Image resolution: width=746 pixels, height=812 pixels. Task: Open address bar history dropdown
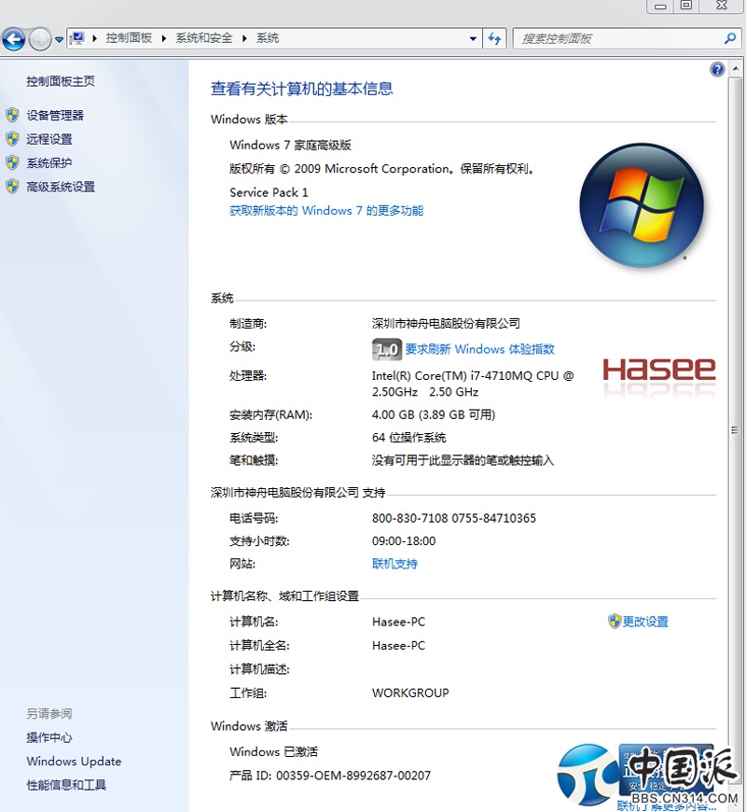click(473, 39)
